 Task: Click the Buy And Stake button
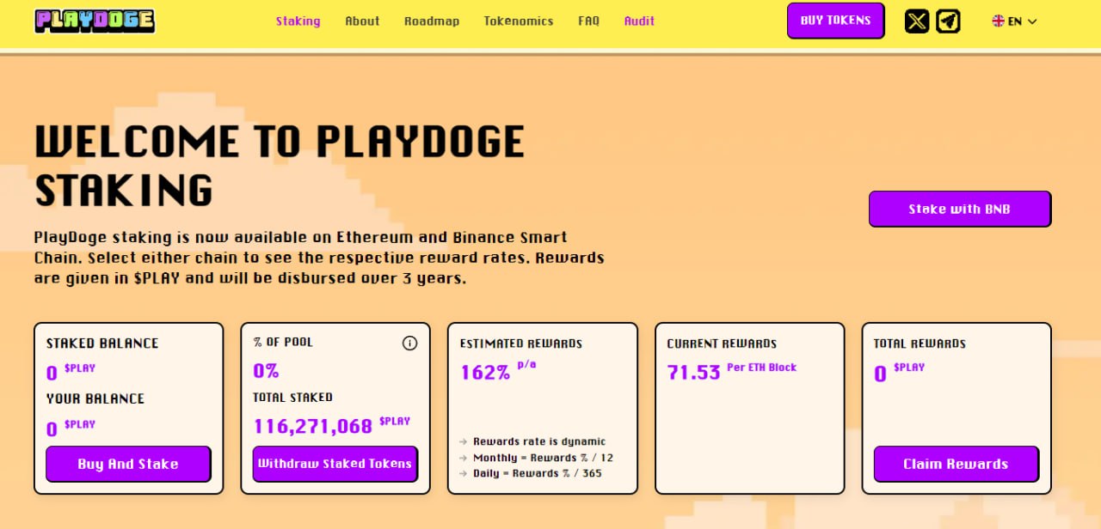pos(128,464)
